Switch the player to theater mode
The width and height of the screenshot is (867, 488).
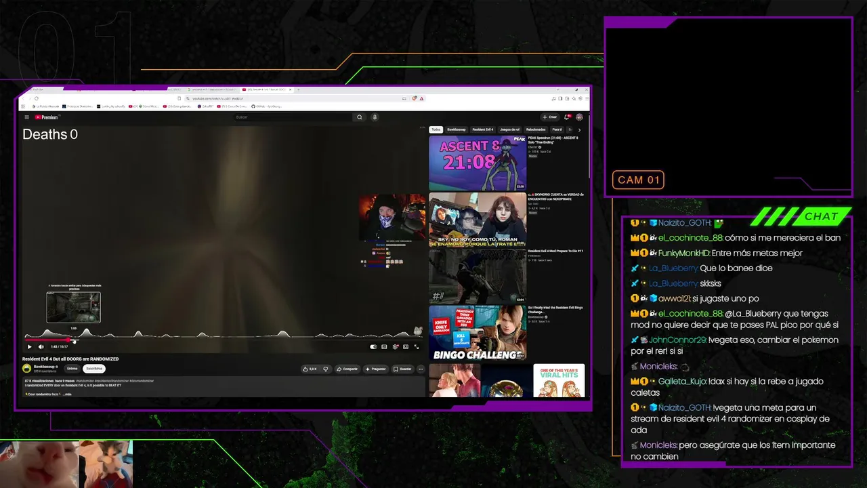[406, 346]
